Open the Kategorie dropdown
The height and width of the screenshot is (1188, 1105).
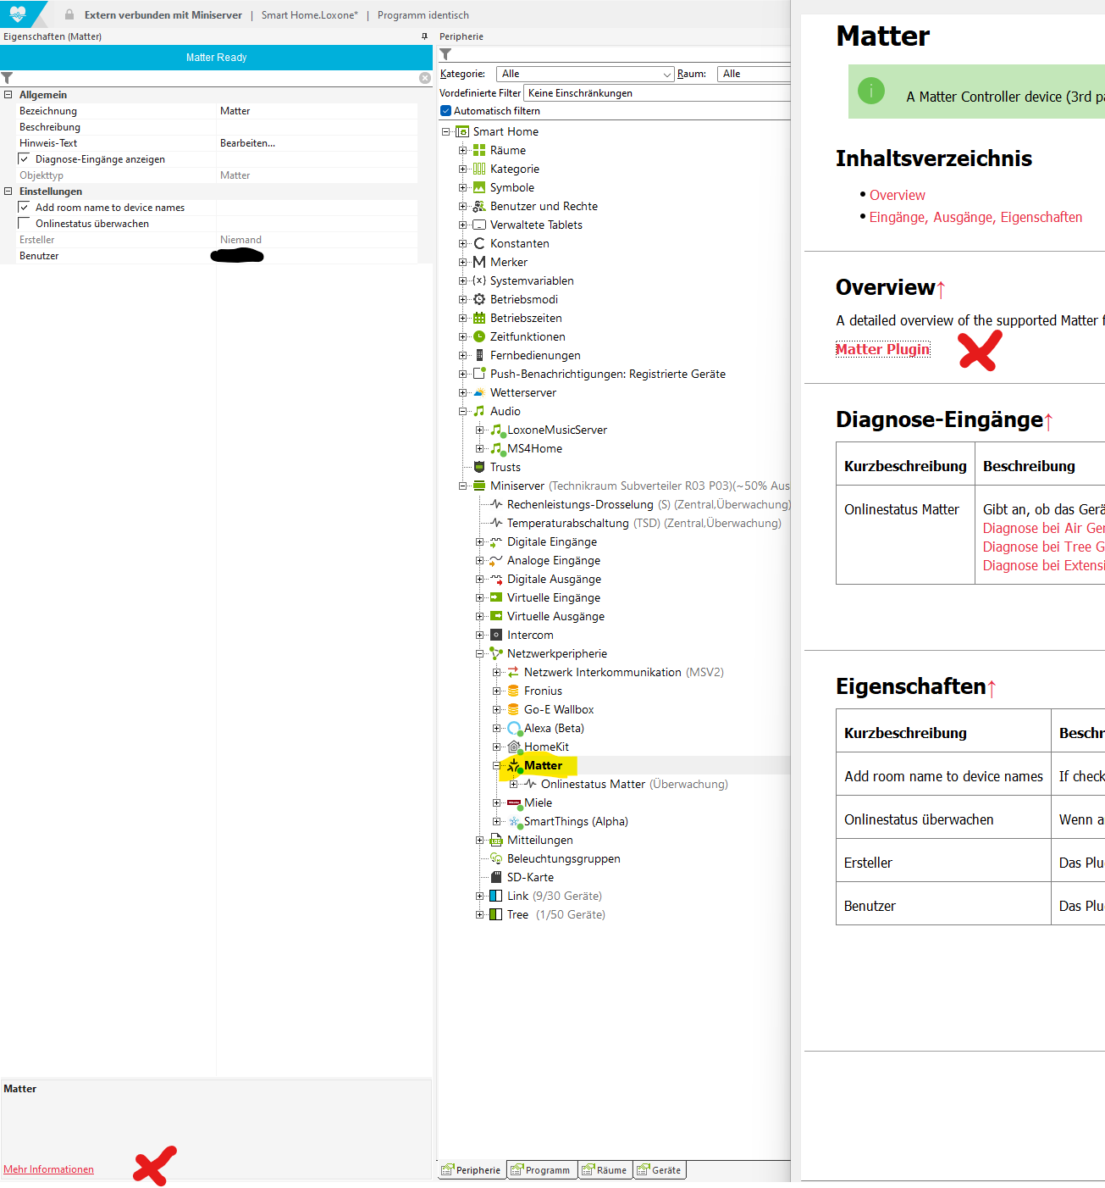[585, 74]
